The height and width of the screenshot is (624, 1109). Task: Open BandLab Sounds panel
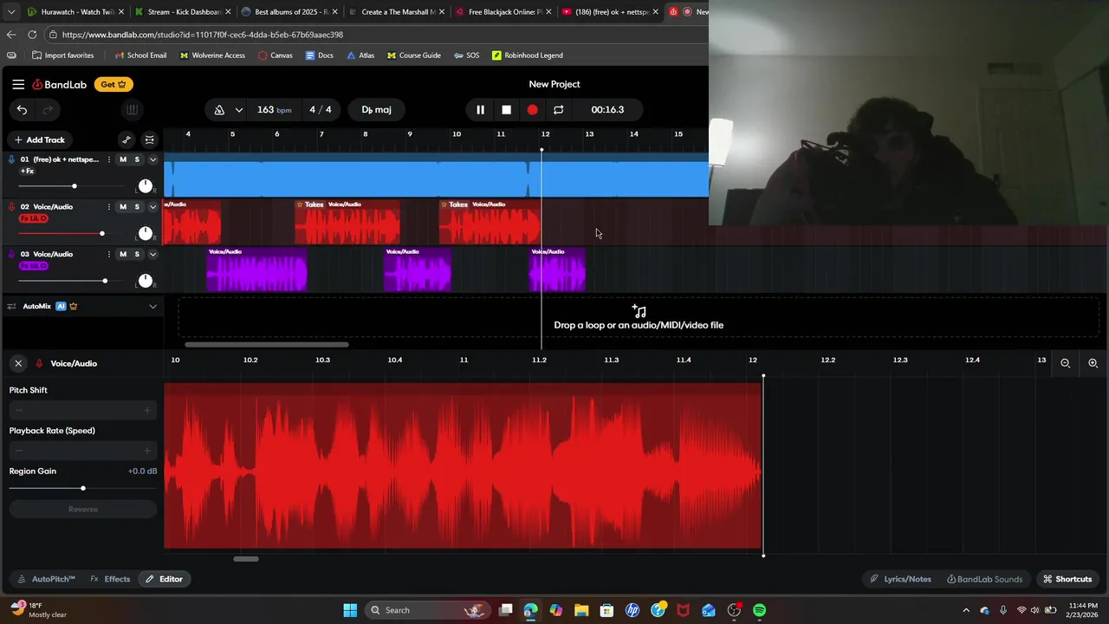pos(985,579)
